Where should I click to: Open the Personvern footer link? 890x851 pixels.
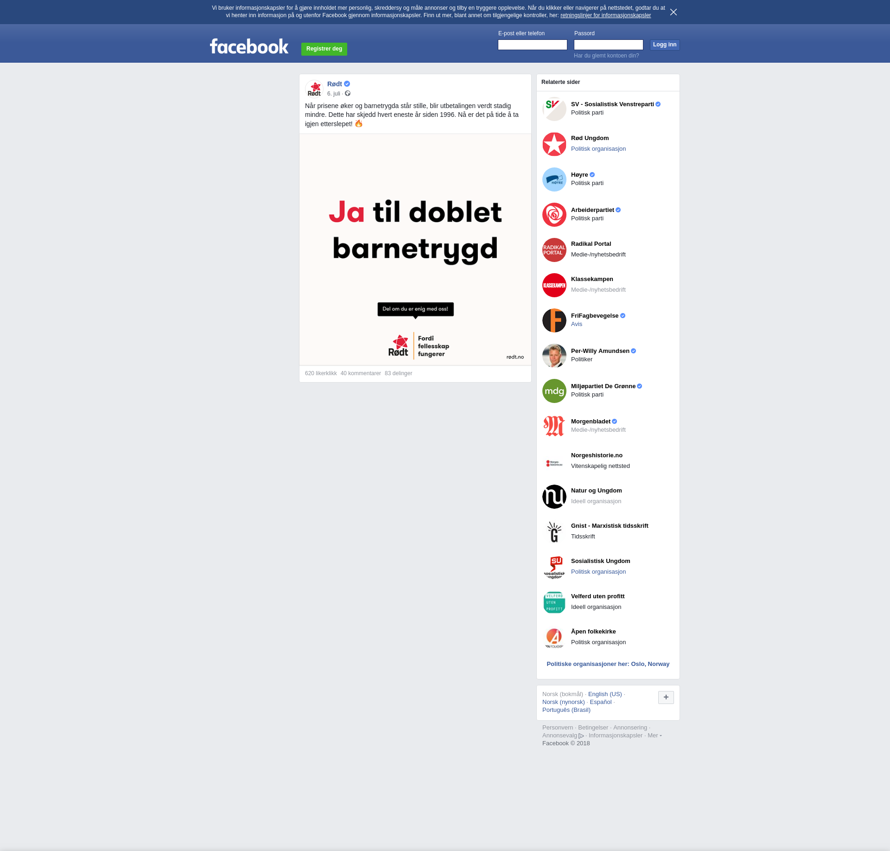tap(557, 728)
